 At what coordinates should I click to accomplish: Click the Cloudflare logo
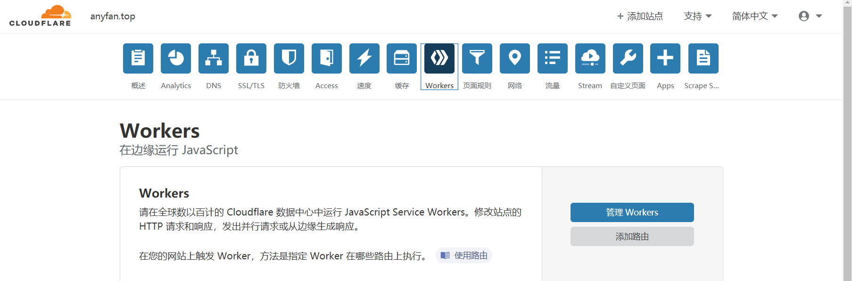coord(40,16)
